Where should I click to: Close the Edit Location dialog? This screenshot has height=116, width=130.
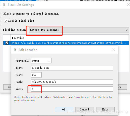tap(114, 50)
